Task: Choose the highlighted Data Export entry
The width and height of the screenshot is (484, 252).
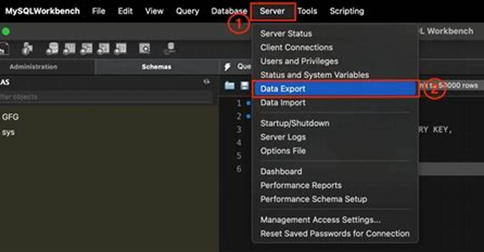Action: click(x=335, y=89)
